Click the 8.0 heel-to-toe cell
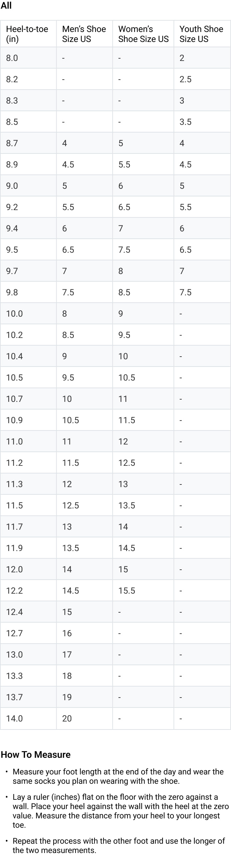This screenshot has width=231, height=855. tap(12, 58)
